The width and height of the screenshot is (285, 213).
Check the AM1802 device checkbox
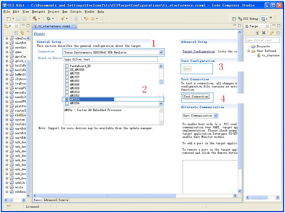pos(67,81)
